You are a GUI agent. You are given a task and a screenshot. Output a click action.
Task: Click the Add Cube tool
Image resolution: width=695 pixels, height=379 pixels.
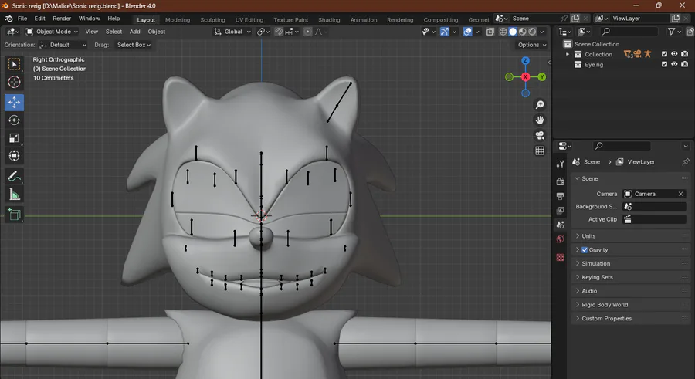point(14,215)
